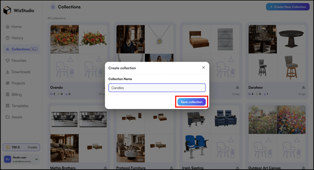Click the Ovando image count 2

52,94
